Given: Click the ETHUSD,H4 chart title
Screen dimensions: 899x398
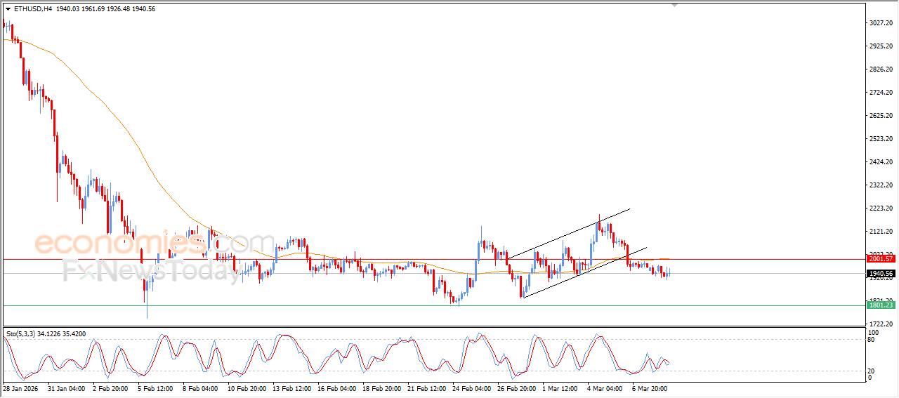Looking at the screenshot, I should [32, 9].
